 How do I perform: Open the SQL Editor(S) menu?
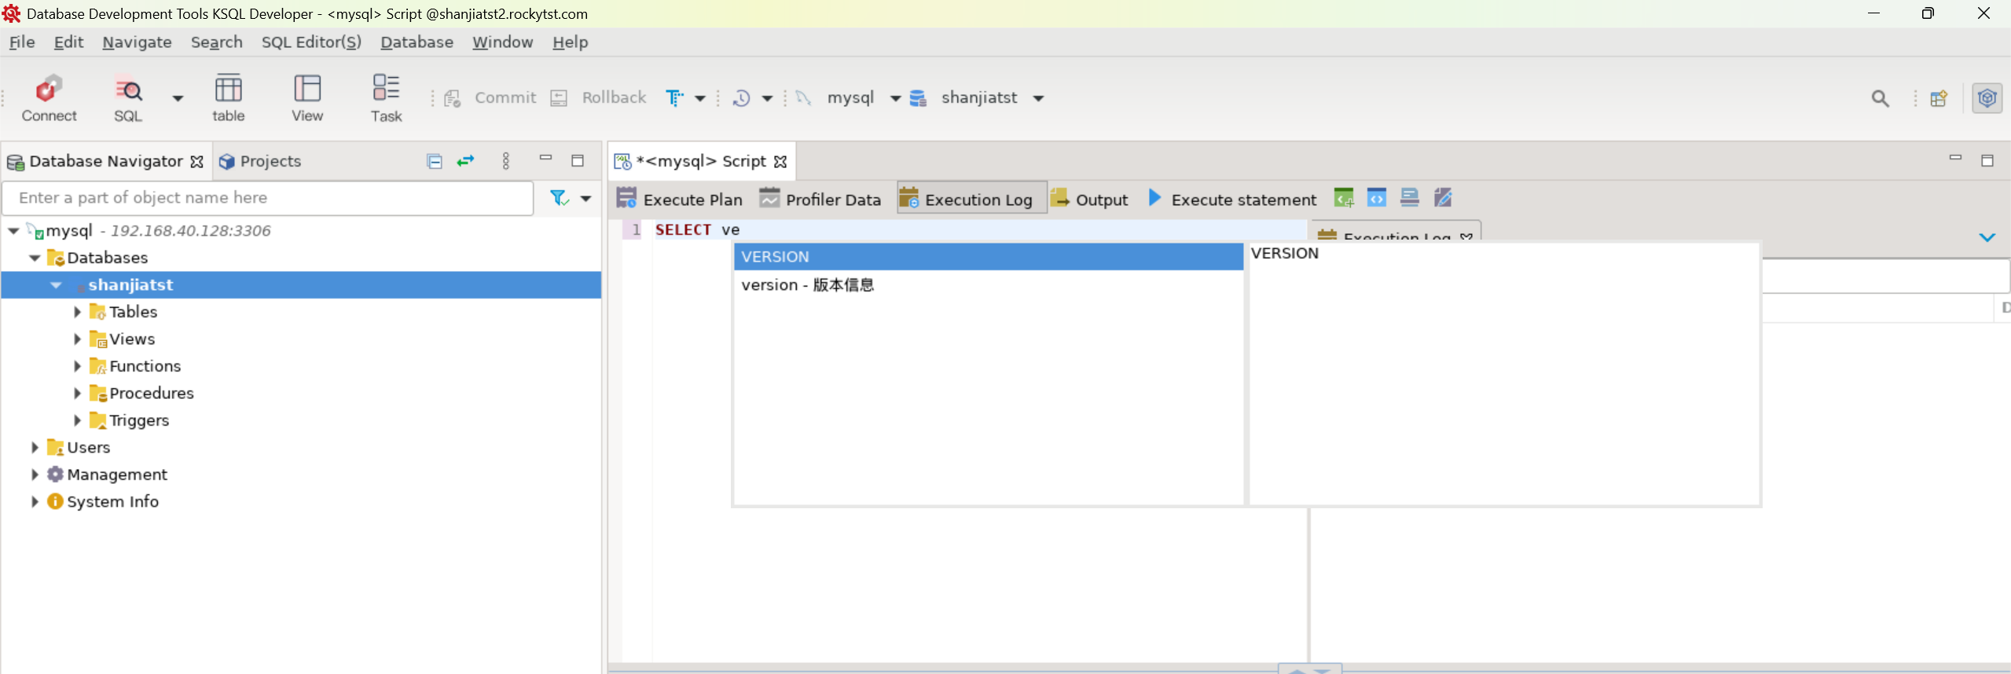tap(311, 42)
